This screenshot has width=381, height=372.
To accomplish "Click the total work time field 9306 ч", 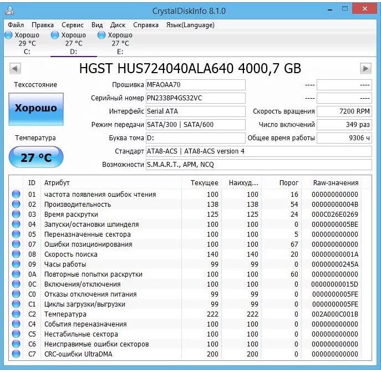I will 344,138.
